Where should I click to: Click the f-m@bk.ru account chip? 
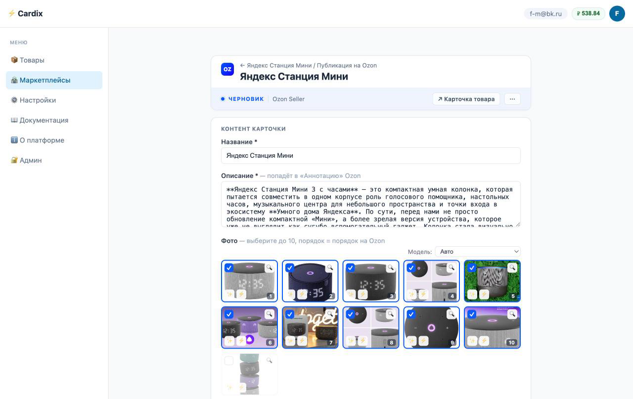(545, 13)
